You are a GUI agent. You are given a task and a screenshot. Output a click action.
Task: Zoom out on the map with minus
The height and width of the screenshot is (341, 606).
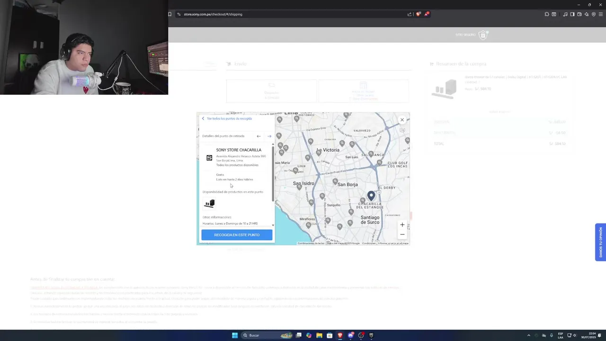tap(402, 234)
